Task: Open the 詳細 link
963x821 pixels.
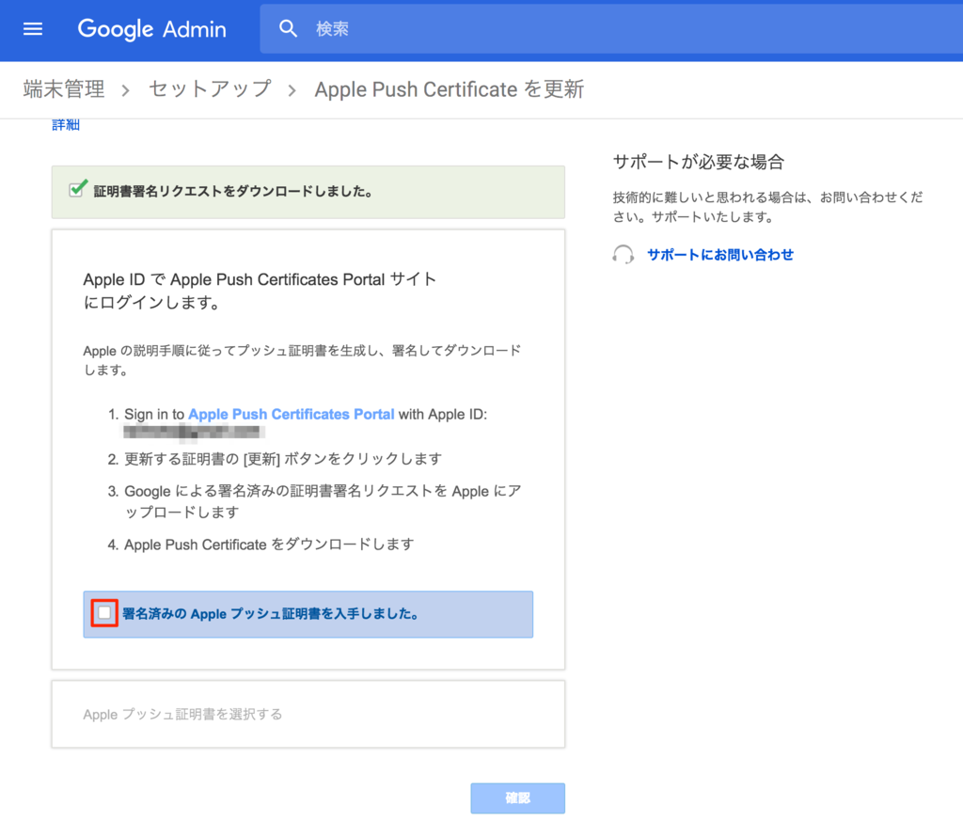Action: [66, 125]
